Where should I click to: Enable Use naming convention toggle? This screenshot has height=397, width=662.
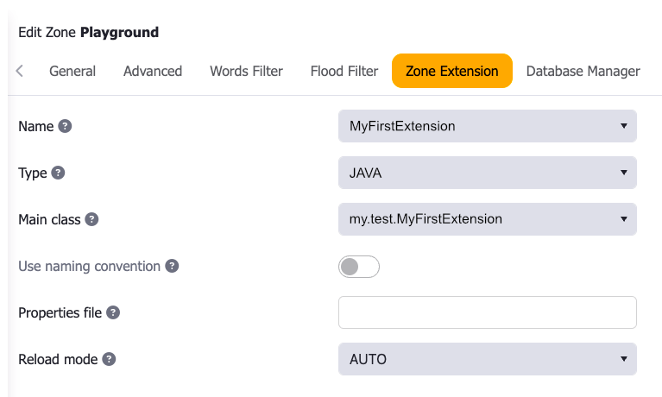tap(358, 267)
